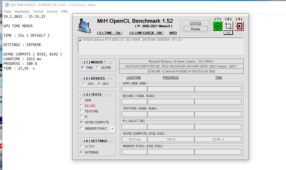Click the STATUS heading link
The image size is (286, 170).
[195, 23]
